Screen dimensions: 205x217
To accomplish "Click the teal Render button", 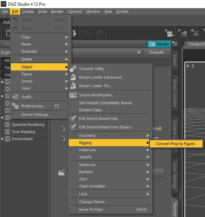I will click(159, 44).
